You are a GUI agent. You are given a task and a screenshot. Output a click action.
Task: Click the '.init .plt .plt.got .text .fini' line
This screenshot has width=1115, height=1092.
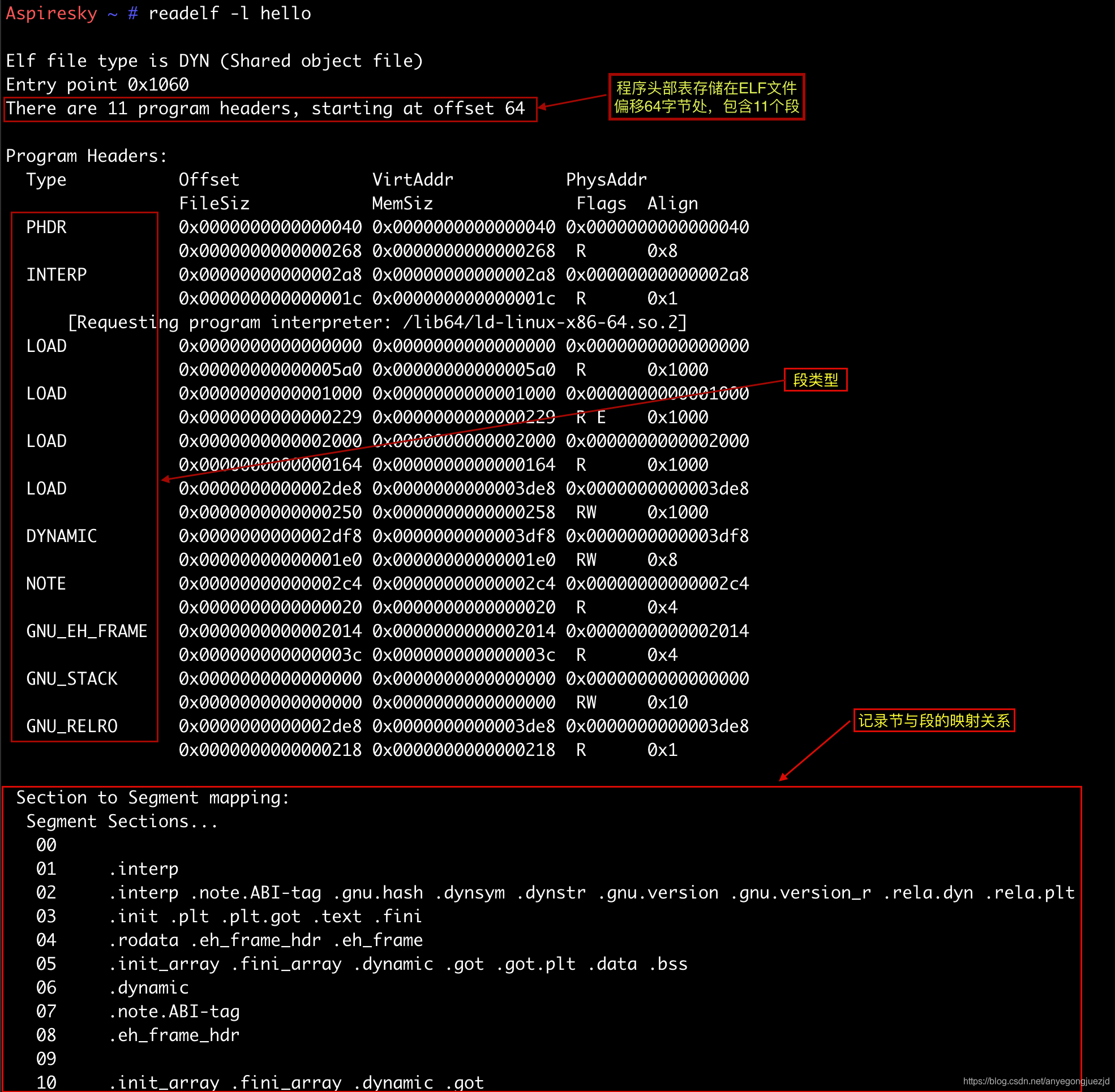[x=265, y=916]
